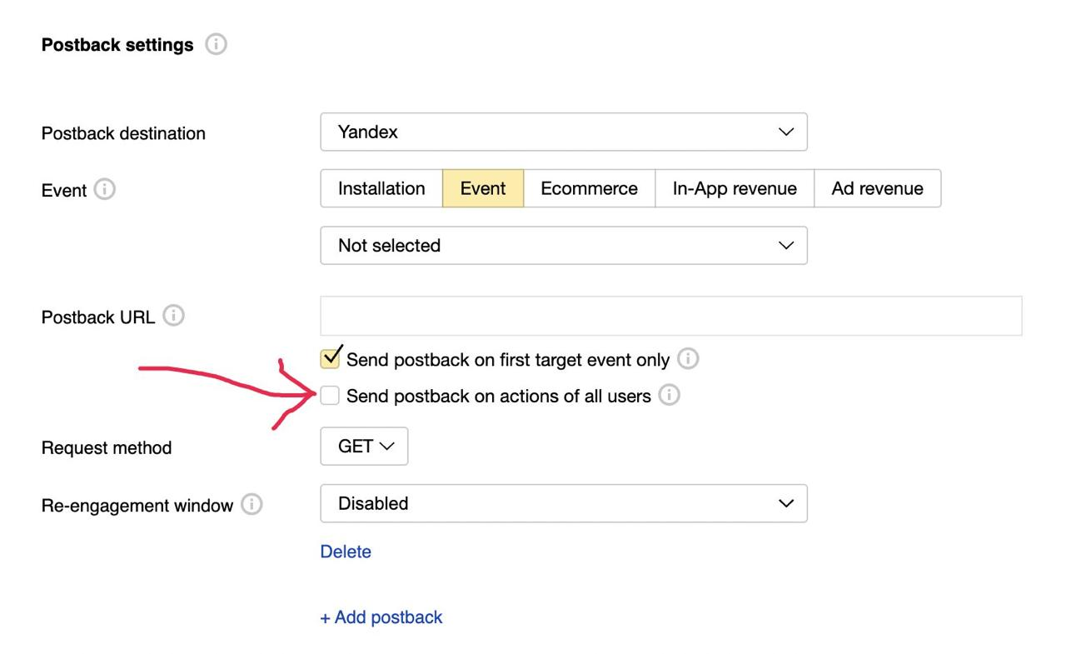Click info icon for actions of all users
1066x654 pixels.
[x=669, y=396]
